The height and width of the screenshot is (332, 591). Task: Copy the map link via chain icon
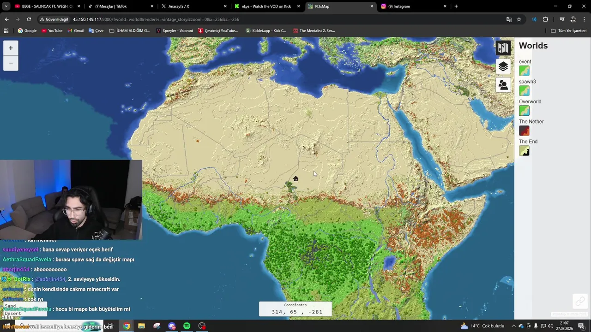coord(580,301)
